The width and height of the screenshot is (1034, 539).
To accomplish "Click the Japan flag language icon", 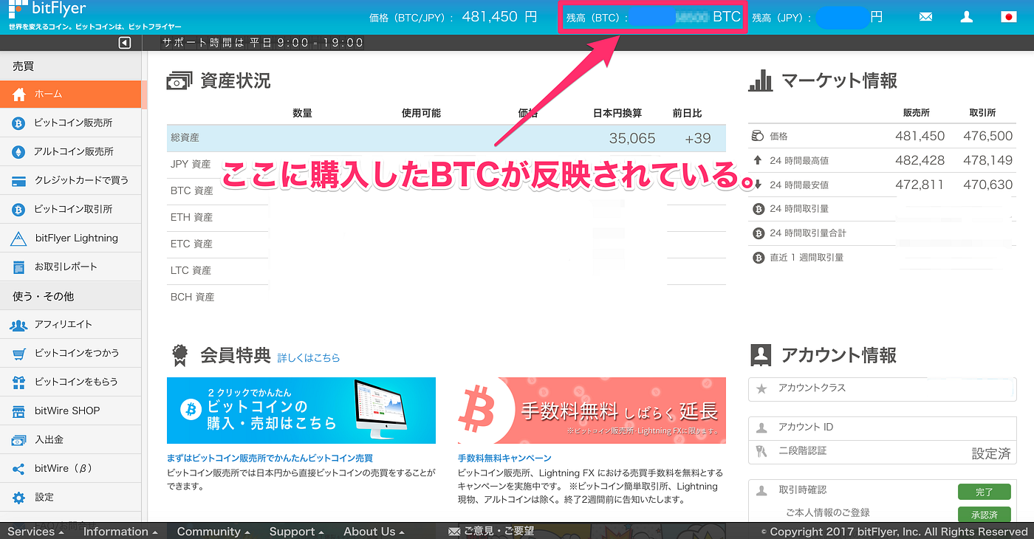I will [1008, 17].
